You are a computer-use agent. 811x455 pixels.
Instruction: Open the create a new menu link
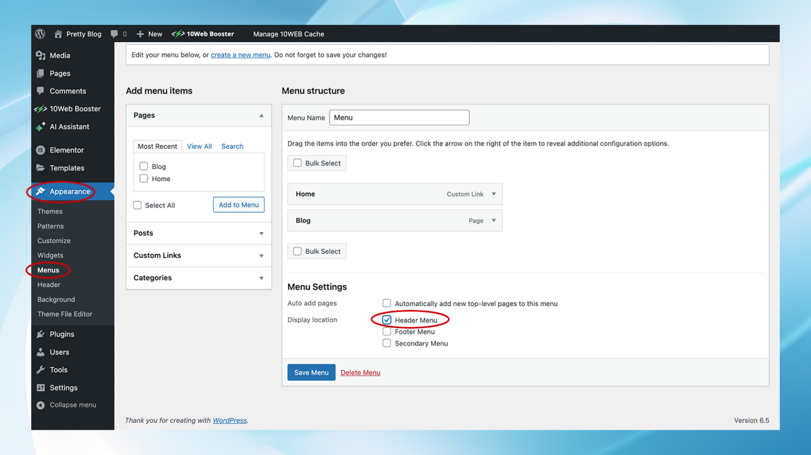click(x=240, y=55)
